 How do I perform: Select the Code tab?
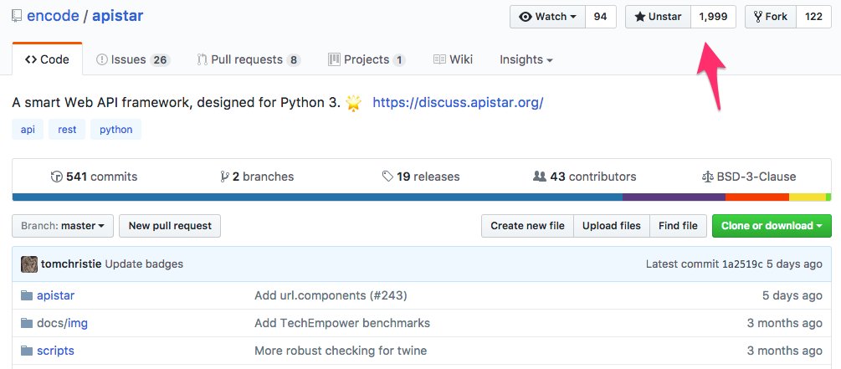pos(47,59)
